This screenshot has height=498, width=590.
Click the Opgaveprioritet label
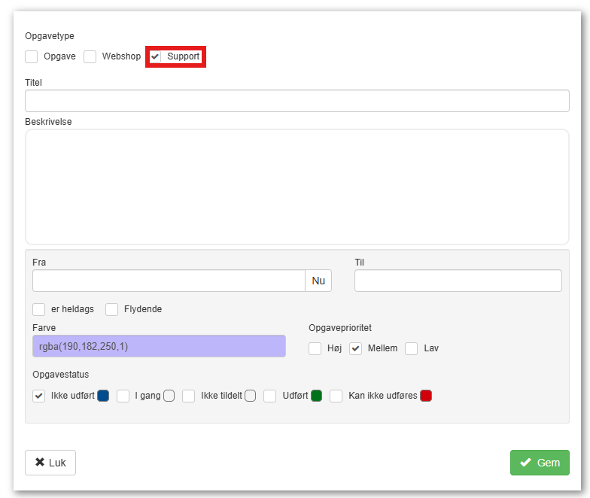click(x=340, y=328)
